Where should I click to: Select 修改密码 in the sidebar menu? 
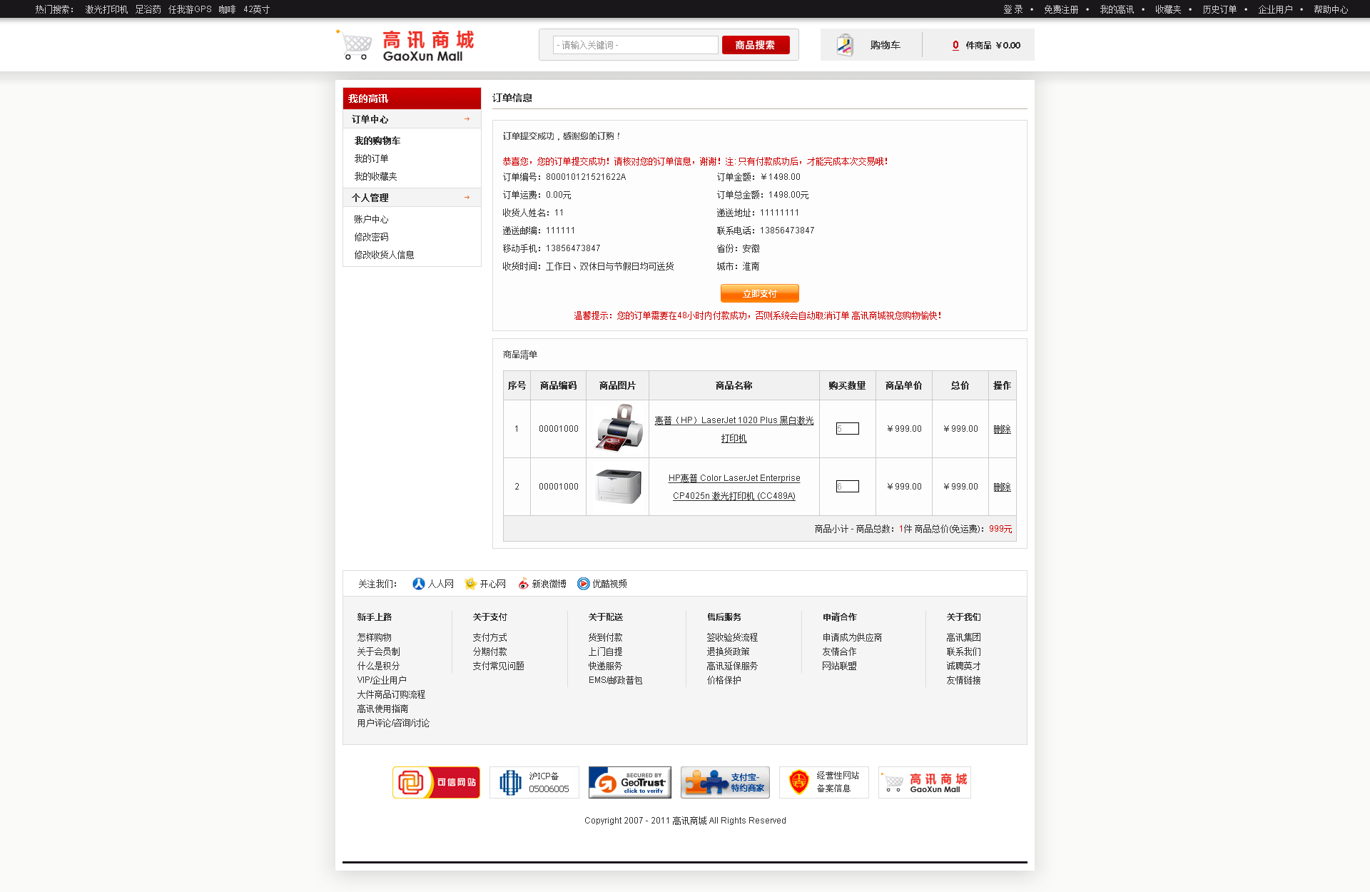click(x=371, y=237)
